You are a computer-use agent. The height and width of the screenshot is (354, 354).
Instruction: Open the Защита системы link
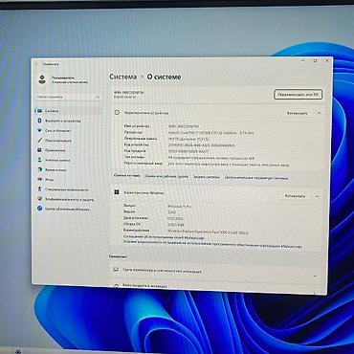coord(207,177)
